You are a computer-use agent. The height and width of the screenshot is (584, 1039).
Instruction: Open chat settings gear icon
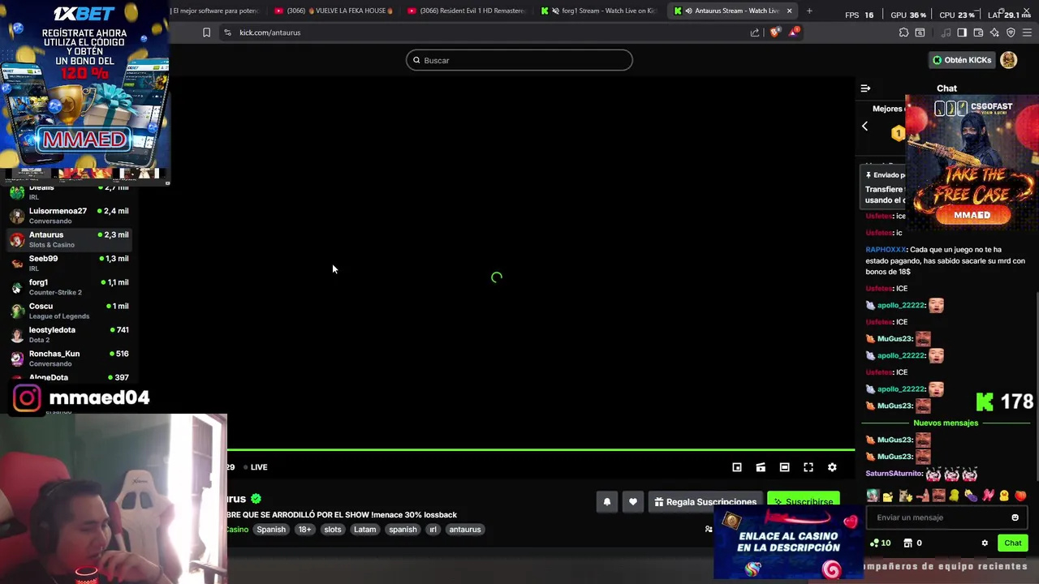(x=985, y=543)
